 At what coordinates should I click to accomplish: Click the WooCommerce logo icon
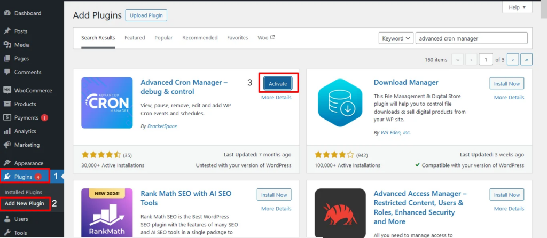[7, 90]
